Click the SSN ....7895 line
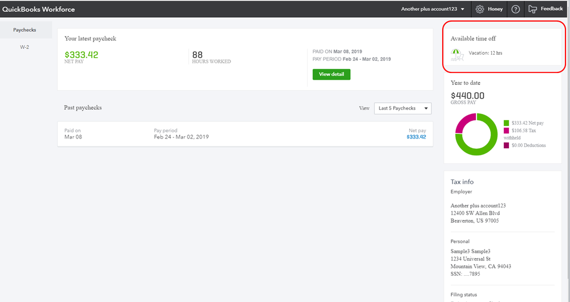The width and height of the screenshot is (570, 302). point(466,274)
